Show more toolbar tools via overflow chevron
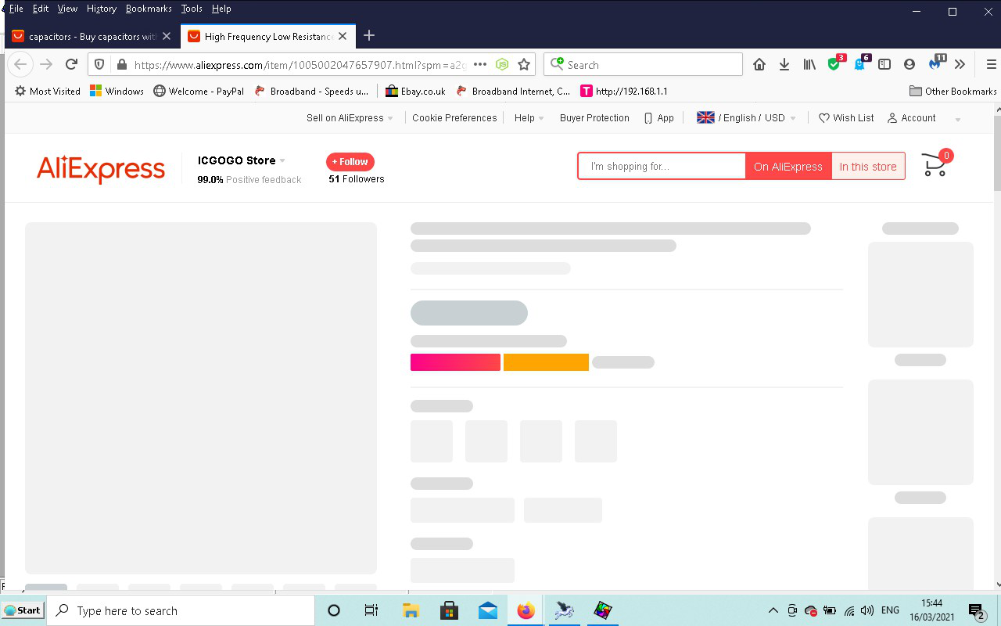This screenshot has height=626, width=1001. (x=960, y=65)
